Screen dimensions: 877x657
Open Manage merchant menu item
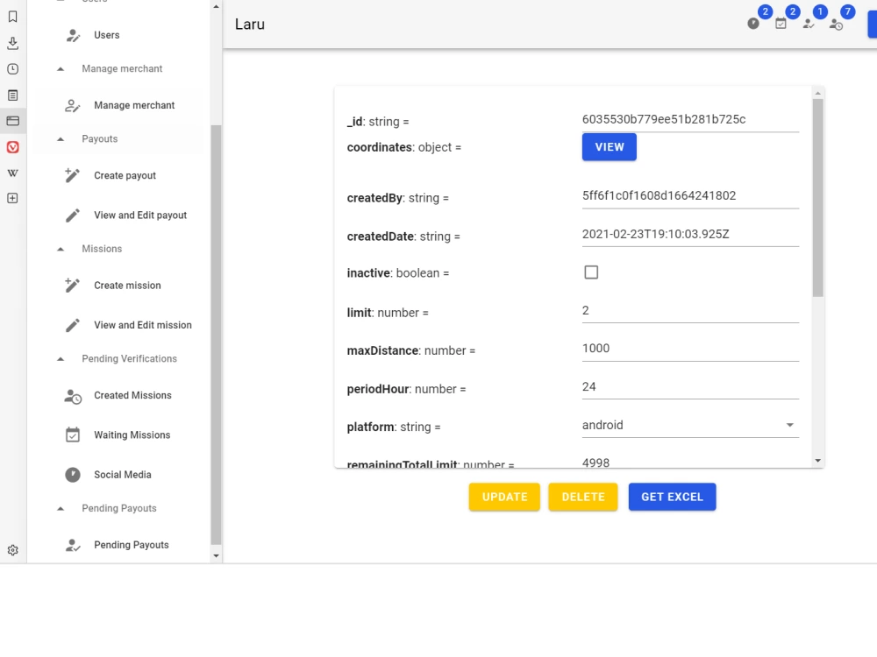[x=134, y=106]
